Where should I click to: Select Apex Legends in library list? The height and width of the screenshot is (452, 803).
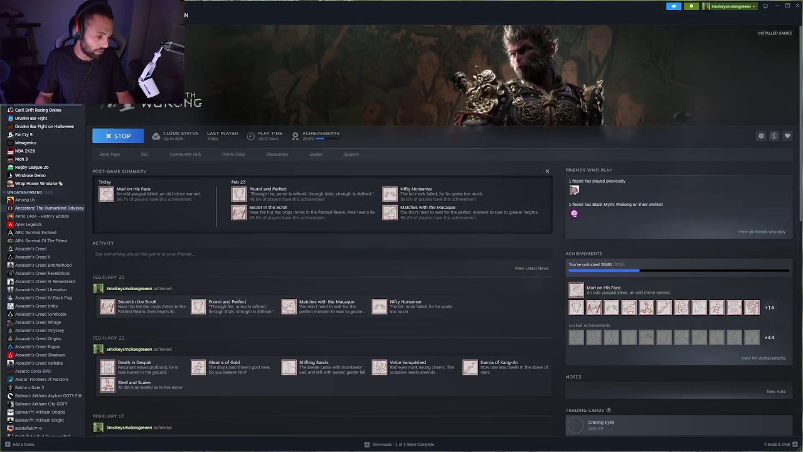28,224
